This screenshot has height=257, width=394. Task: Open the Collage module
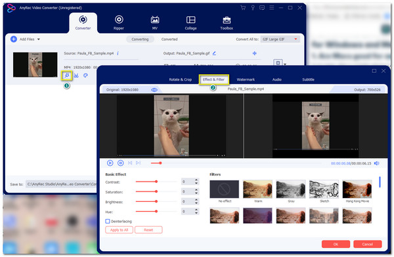[190, 22]
